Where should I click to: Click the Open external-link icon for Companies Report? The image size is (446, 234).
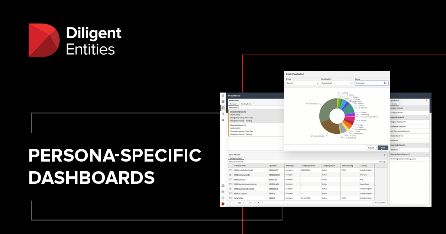coord(385,162)
